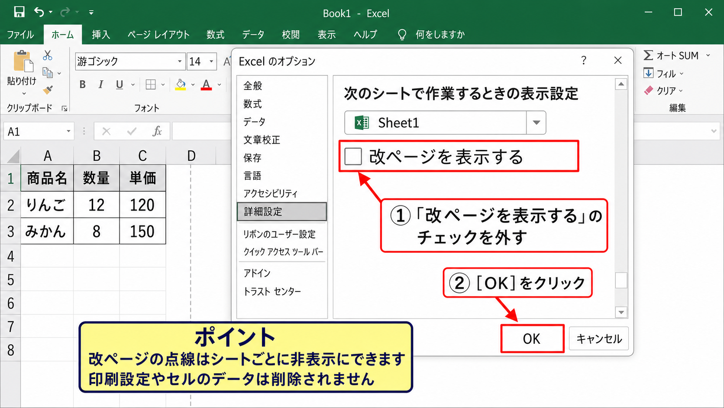
Task: Open clipboard group dialog launcher
Action: [x=65, y=109]
